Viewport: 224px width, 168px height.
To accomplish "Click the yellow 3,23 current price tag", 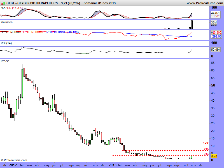I will pos(214,156).
